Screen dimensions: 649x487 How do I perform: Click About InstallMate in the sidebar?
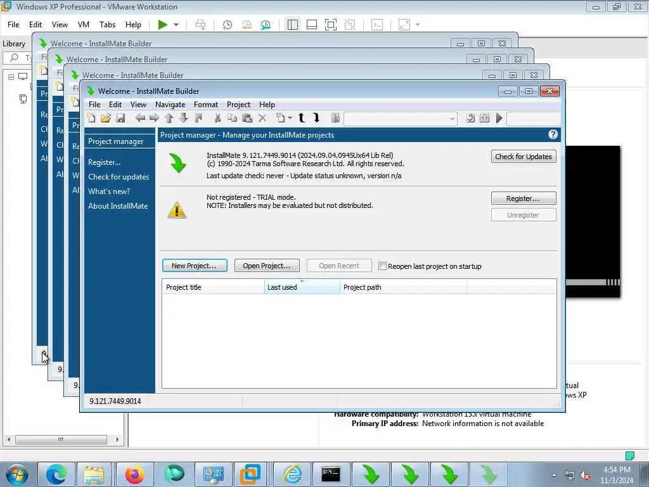pos(118,206)
